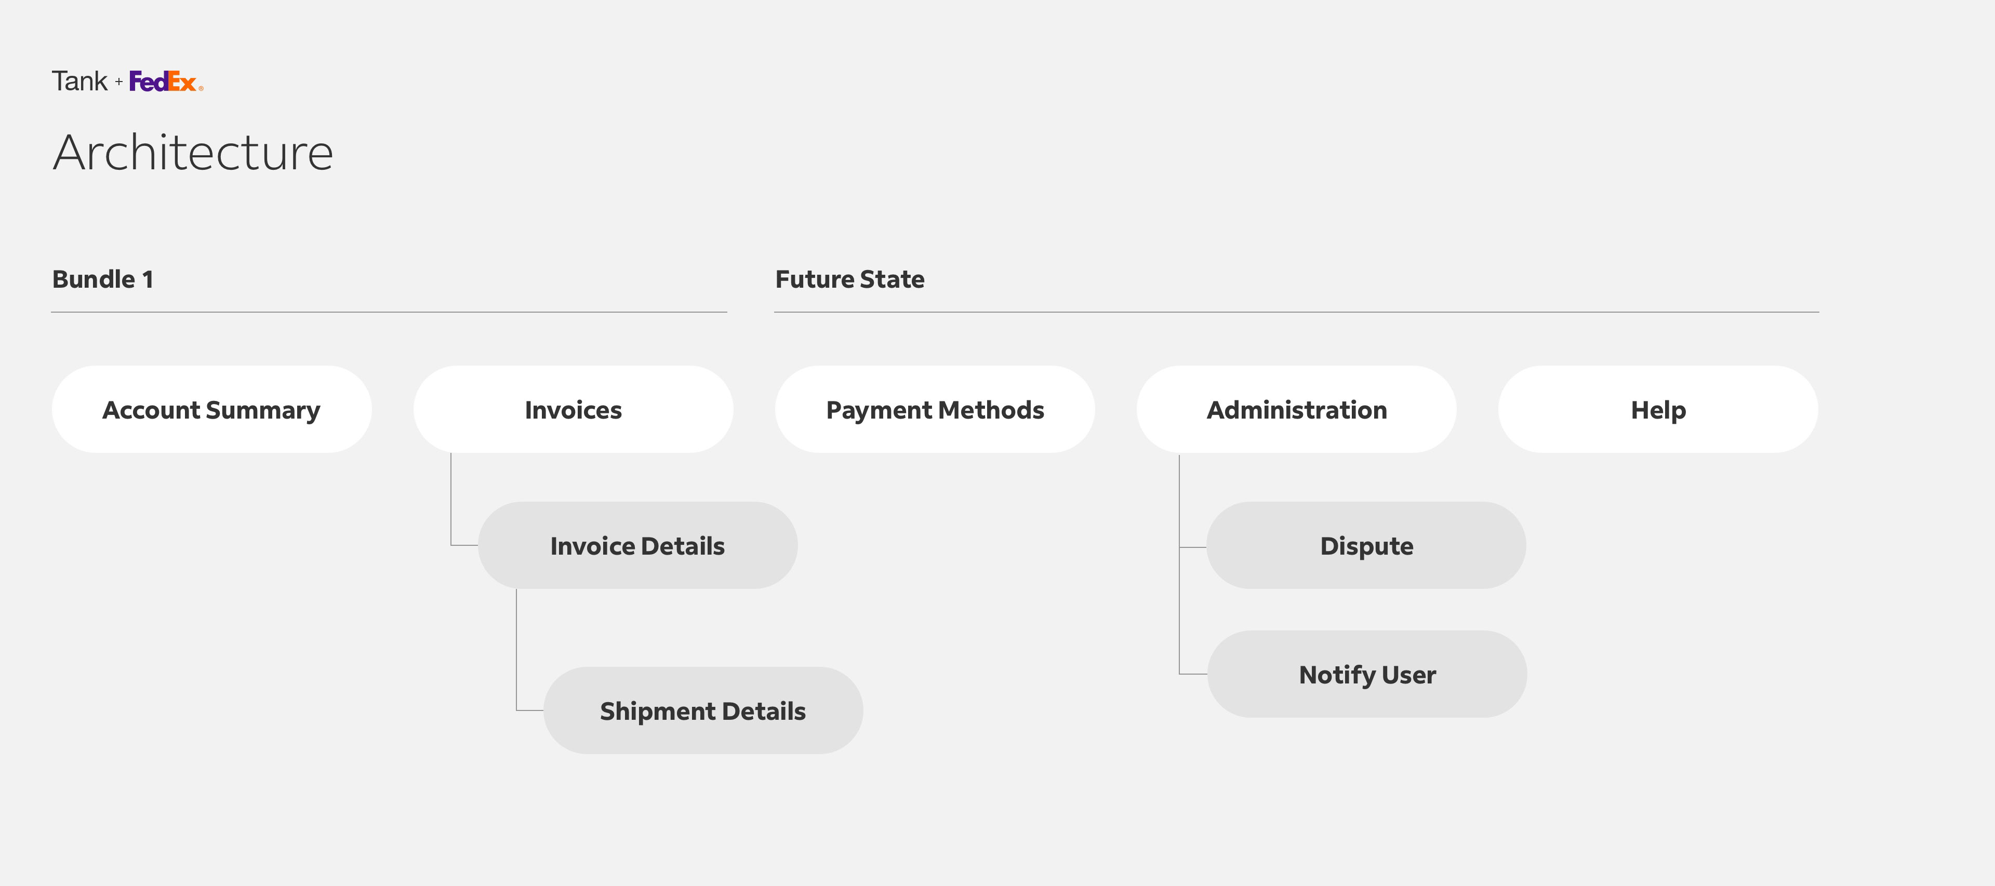Click the plus sign between Tank and FedEx
Viewport: 1995px width, 886px height.
tap(118, 82)
